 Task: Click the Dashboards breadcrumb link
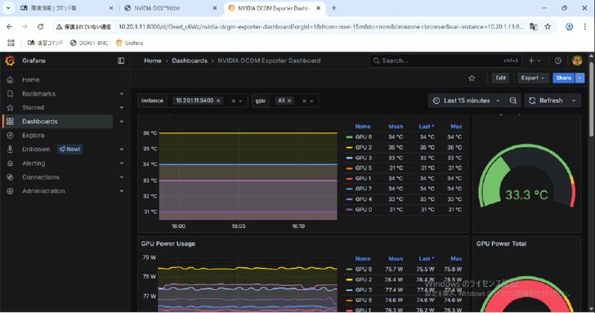pyautogui.click(x=190, y=60)
